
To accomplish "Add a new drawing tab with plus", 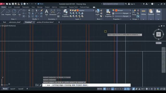I will click(x=59, y=22).
